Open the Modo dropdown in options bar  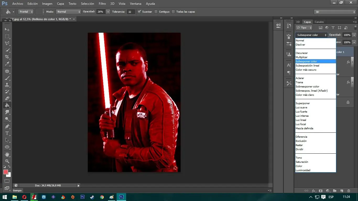pyautogui.click(x=68, y=12)
